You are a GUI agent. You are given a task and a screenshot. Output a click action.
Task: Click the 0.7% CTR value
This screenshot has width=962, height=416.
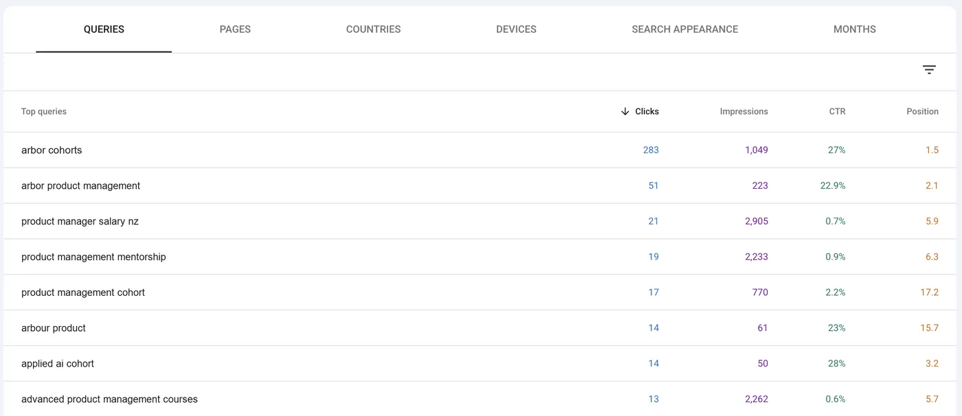click(x=835, y=222)
